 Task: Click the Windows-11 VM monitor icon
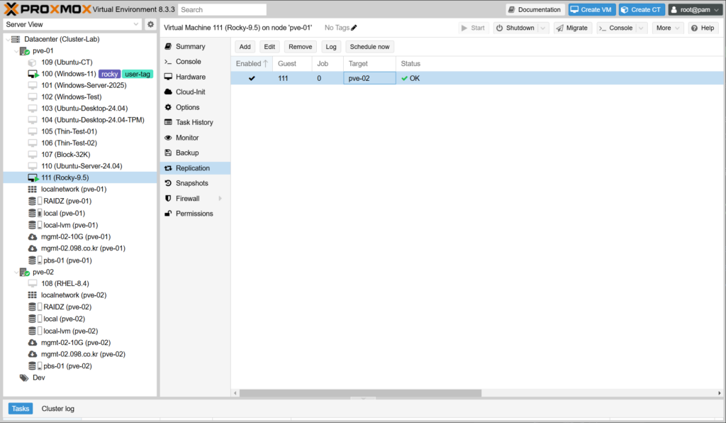tap(33, 74)
